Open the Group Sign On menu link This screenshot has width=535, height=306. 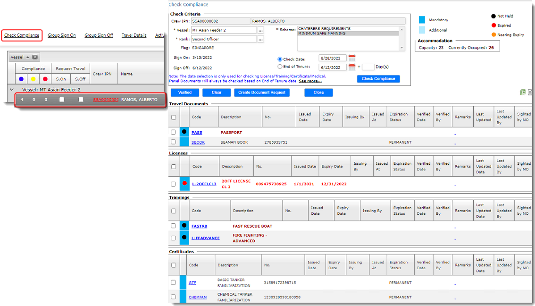click(x=62, y=35)
